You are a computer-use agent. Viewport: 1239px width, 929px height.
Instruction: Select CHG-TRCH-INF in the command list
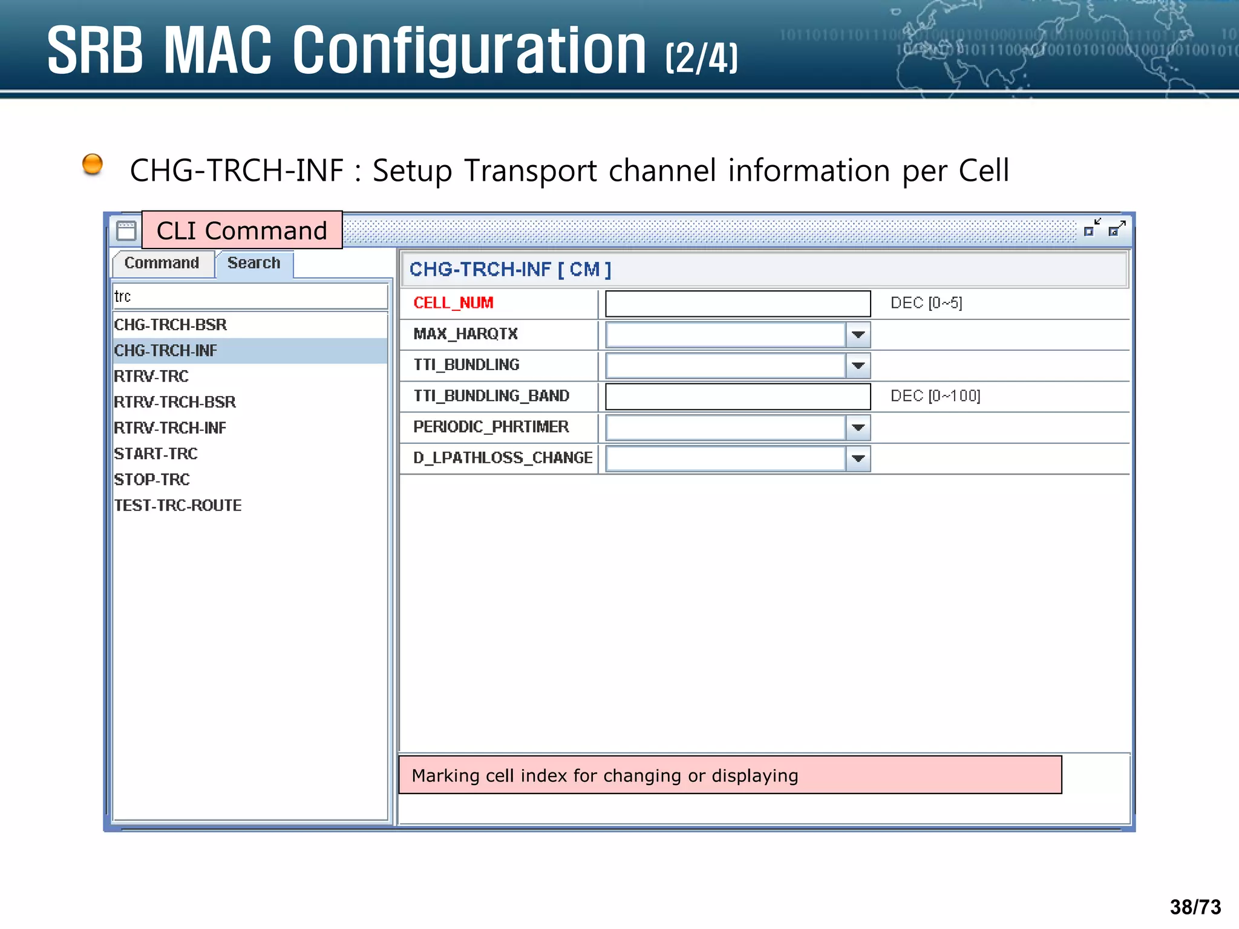click(166, 351)
